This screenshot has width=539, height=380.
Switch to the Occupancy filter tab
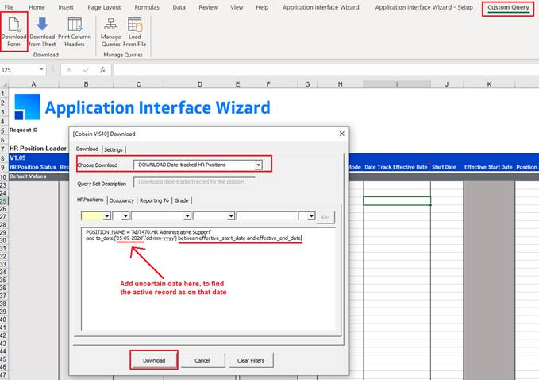click(121, 200)
